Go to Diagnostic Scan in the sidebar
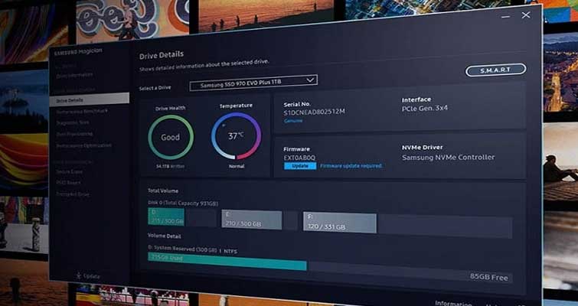 72,122
